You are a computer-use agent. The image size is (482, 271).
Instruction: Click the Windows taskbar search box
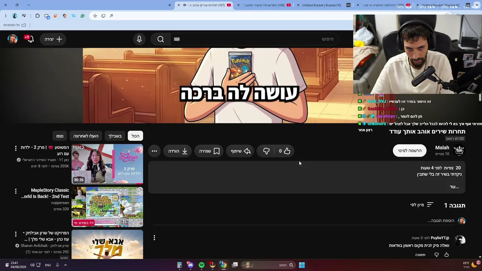268,265
